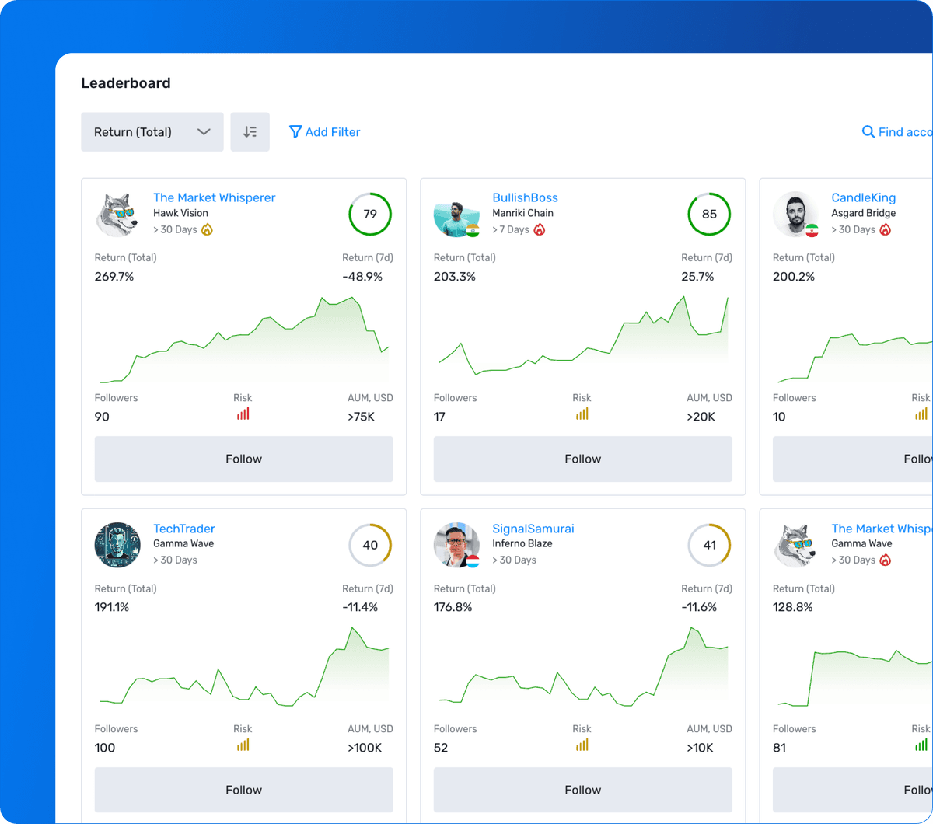Open BullishBoss's profile link

(525, 197)
